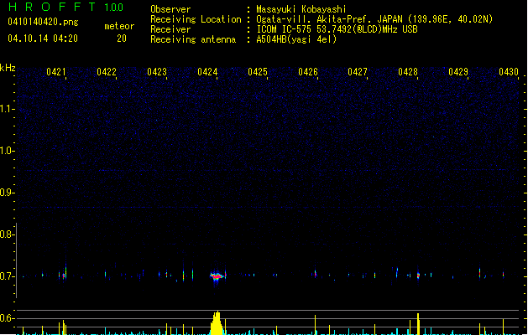Select the Ogata-vill. Akita-Pref. JAPAN location text
528x335 pixels.
point(374,19)
